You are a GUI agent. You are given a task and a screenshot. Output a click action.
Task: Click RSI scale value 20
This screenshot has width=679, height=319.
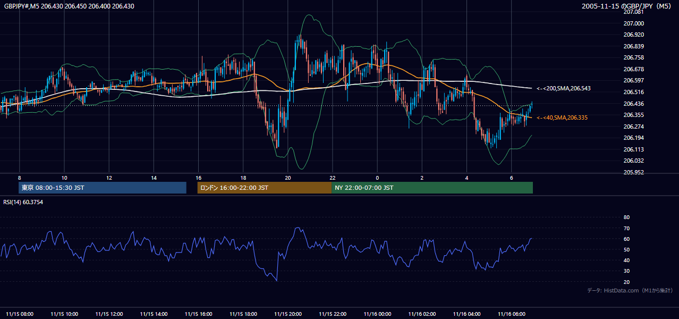pyautogui.click(x=626, y=282)
